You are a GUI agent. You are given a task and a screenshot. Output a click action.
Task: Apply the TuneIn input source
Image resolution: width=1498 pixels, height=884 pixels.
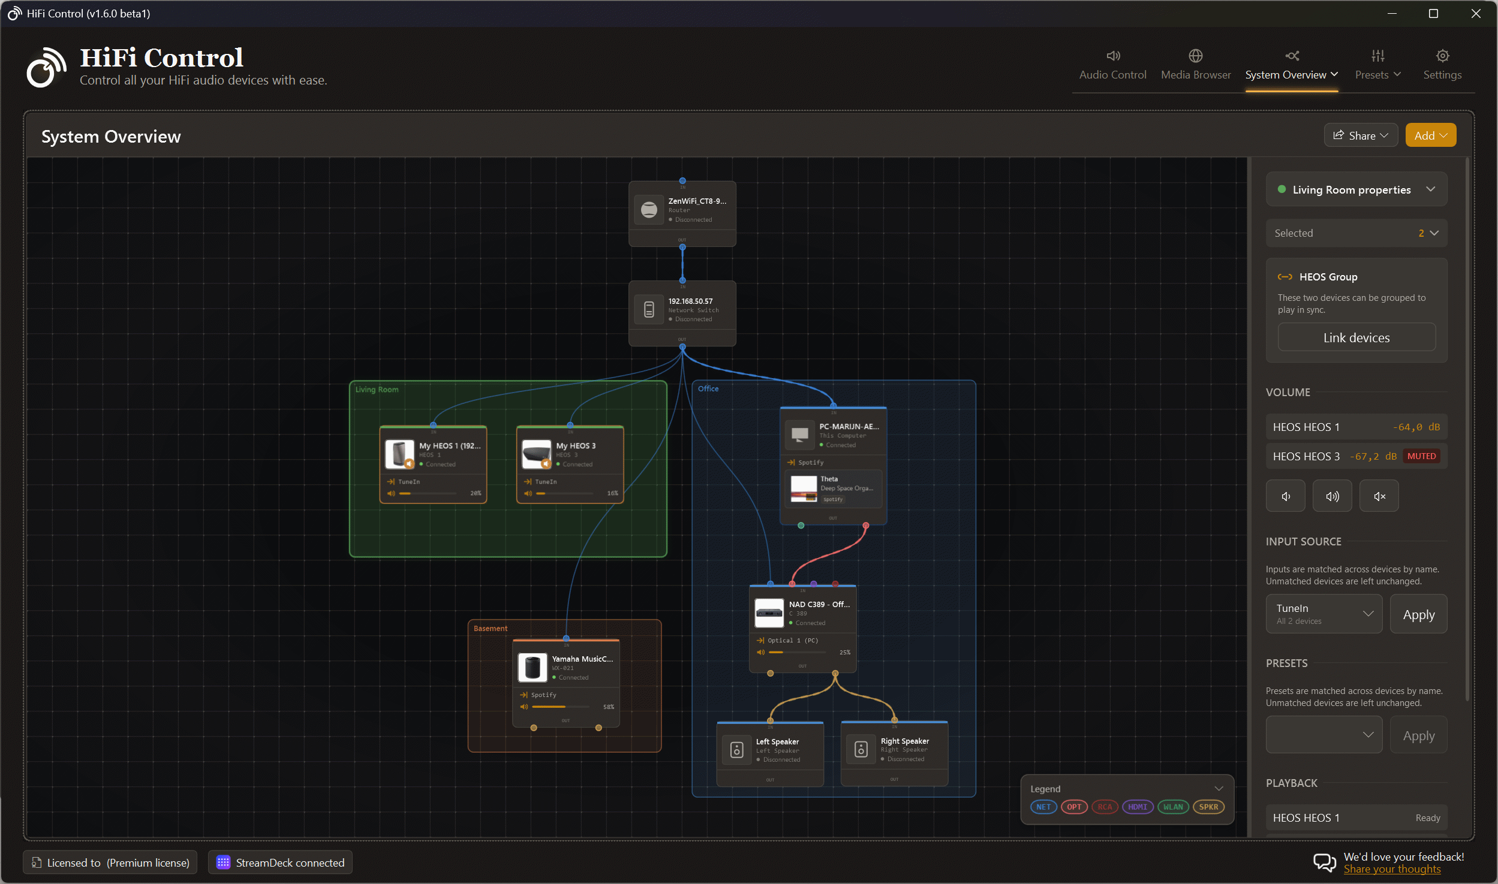pyautogui.click(x=1418, y=614)
